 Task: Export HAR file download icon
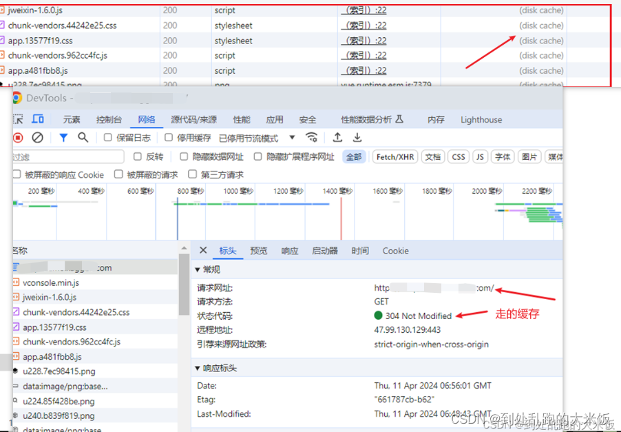(357, 138)
